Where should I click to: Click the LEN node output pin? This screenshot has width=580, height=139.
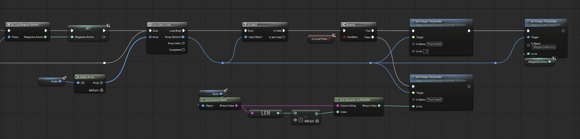point(278,113)
